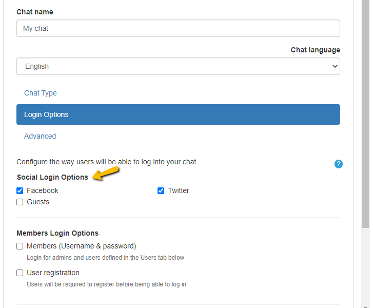Click the vertical scrollbar thumb
Image resolution: width=373 pixels, height=308 pixels.
[x=365, y=113]
